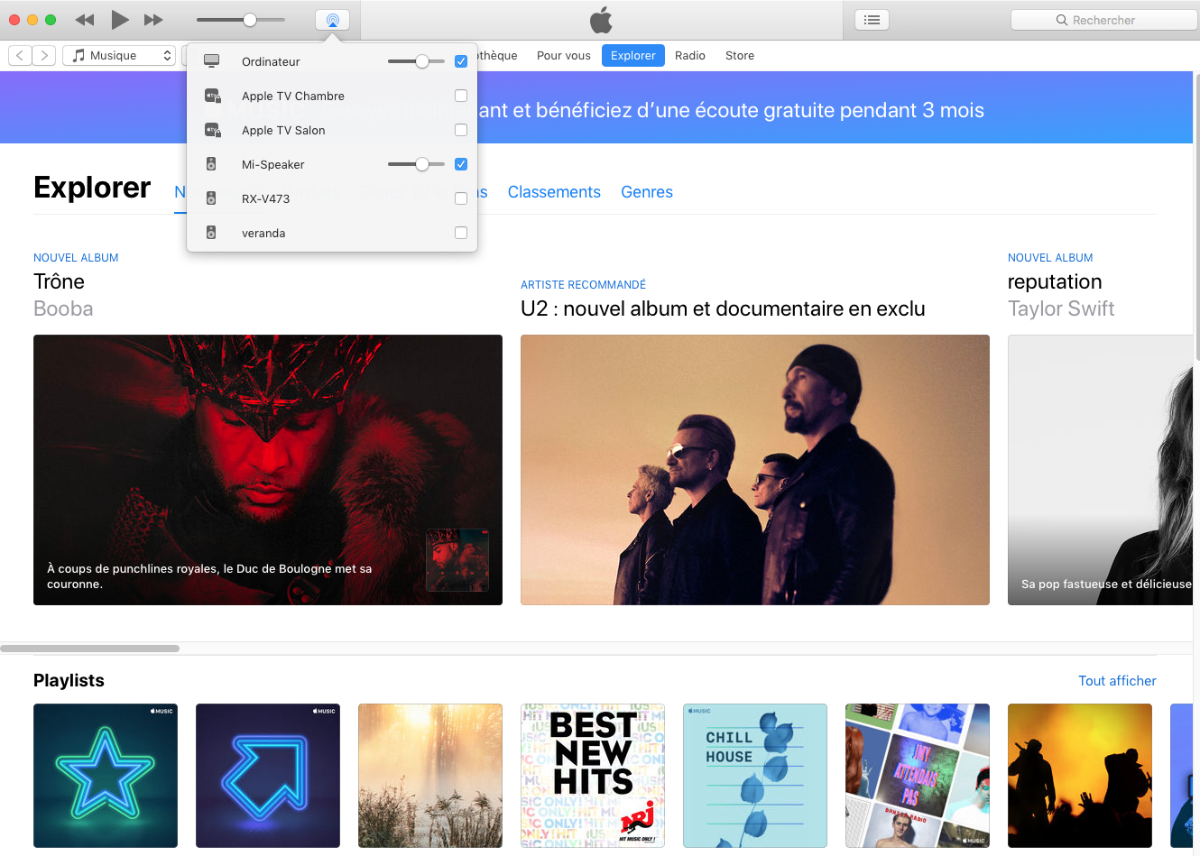Open Taylor Swift's reputation album image
Viewport: 1200px width, 856px height.
[1100, 470]
